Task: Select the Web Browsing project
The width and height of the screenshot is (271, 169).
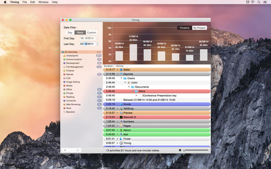Action: [74, 104]
